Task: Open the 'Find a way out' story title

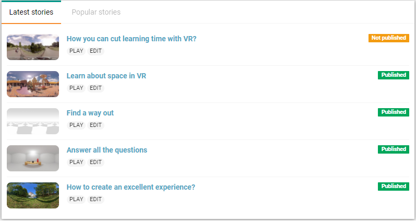Action: click(x=90, y=113)
